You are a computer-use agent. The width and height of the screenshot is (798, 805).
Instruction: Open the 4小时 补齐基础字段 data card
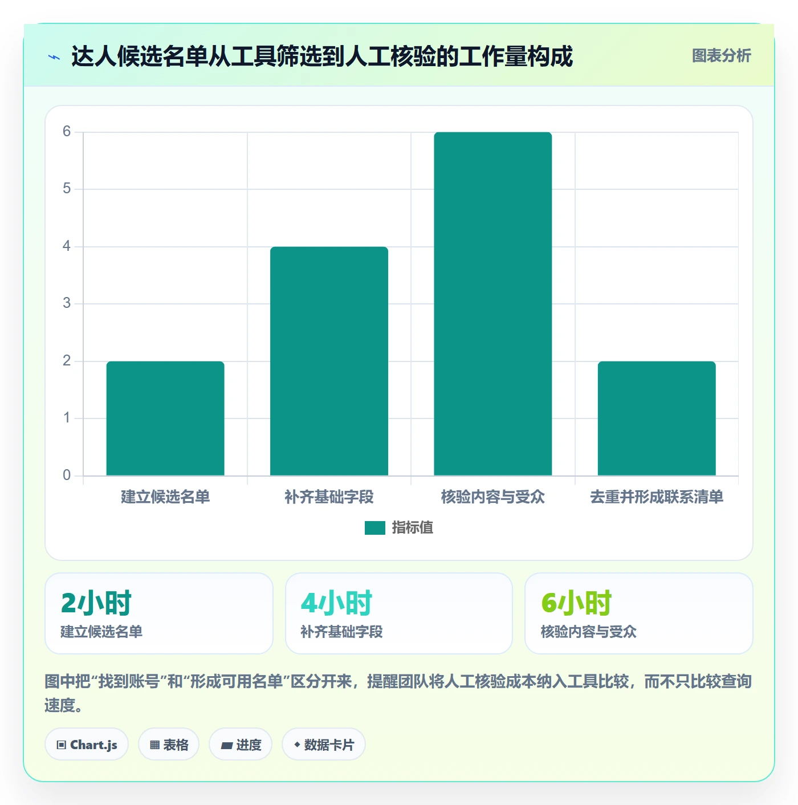click(x=399, y=613)
